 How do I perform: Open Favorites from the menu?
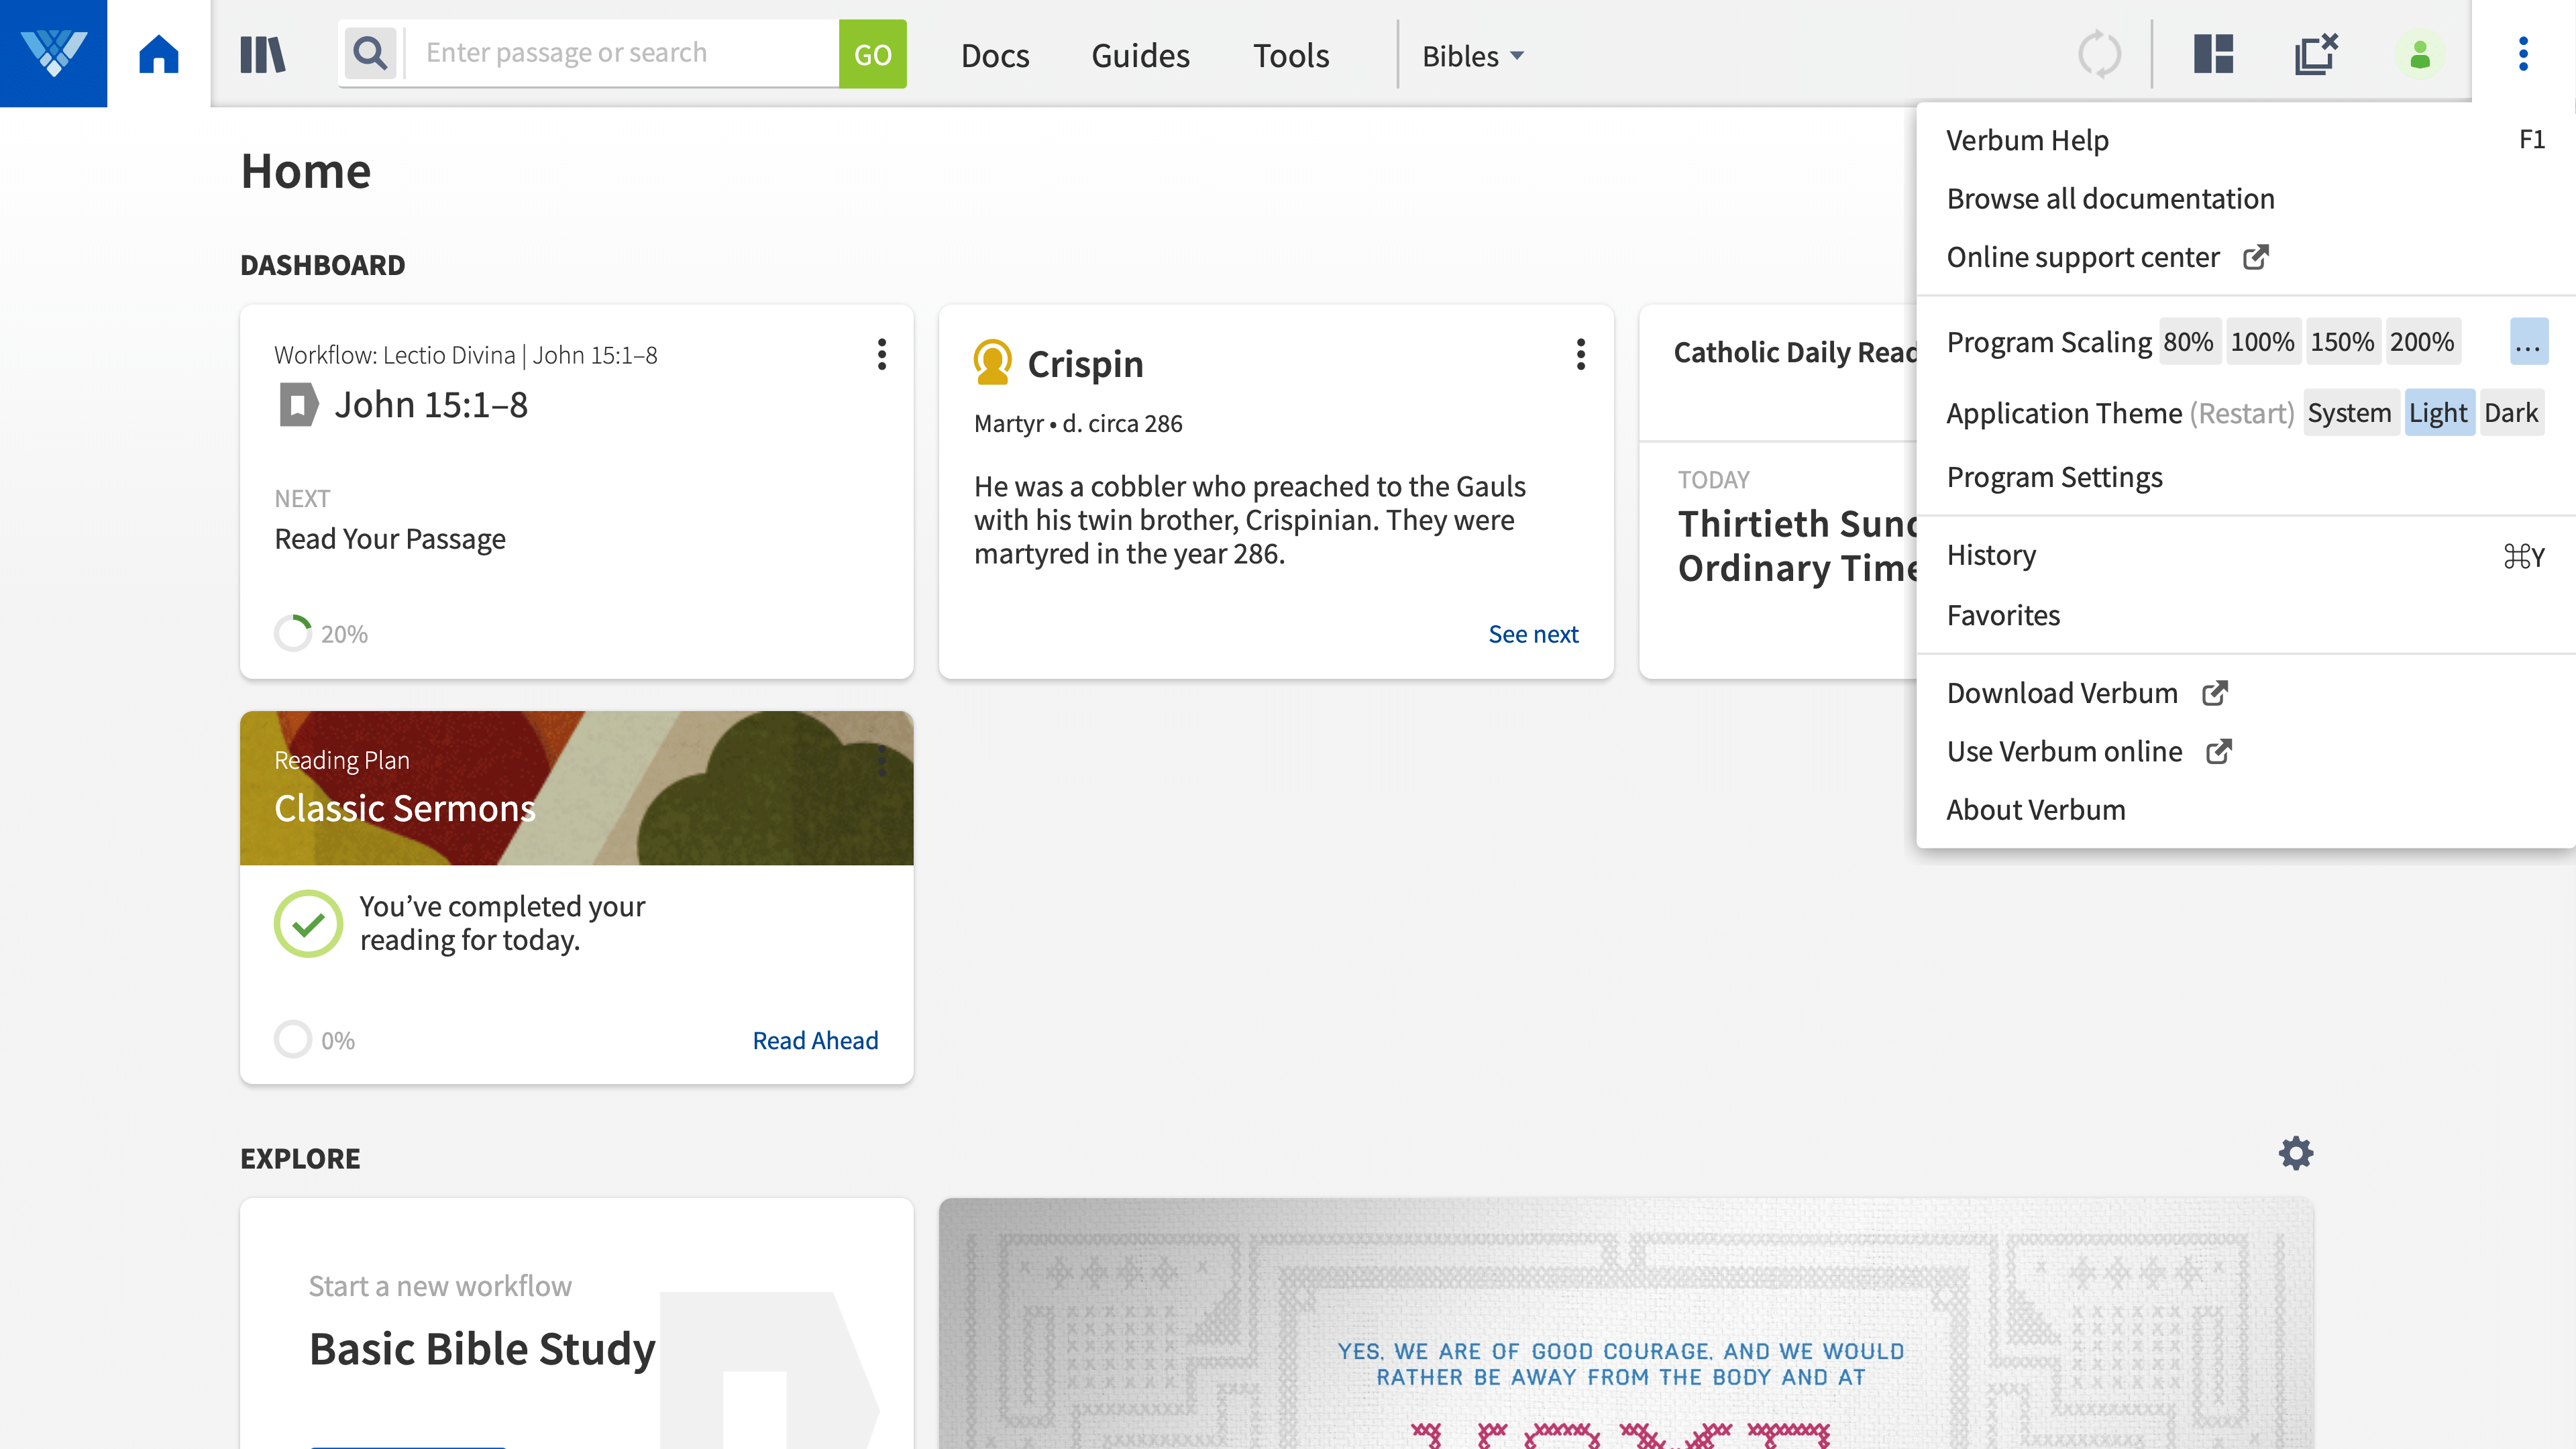(x=2246, y=615)
